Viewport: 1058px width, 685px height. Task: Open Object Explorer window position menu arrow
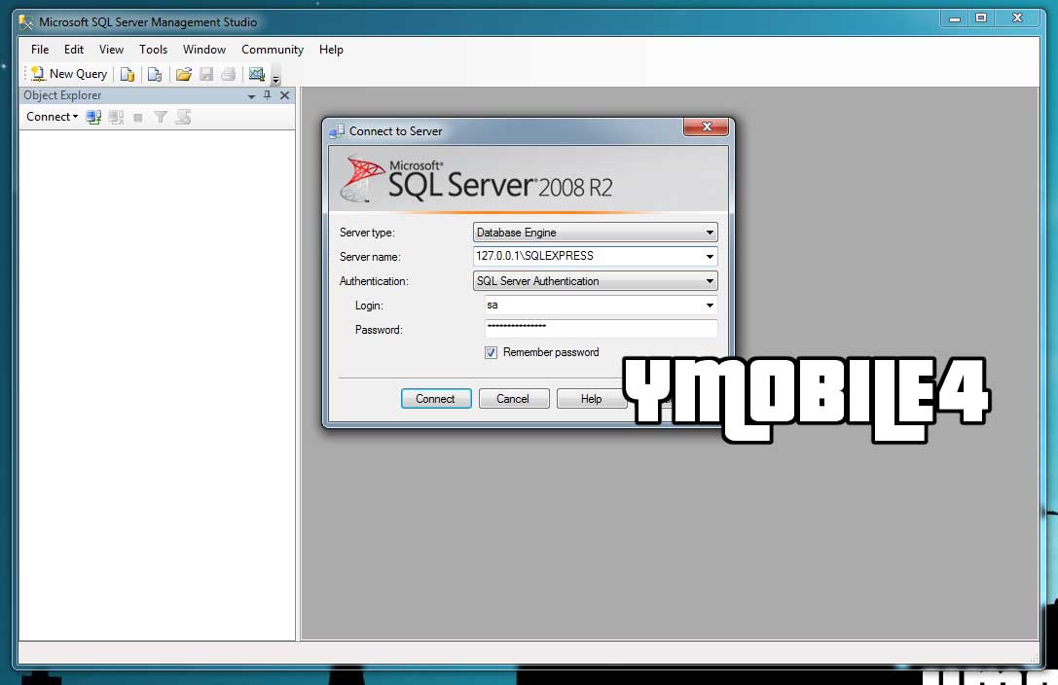pos(251,96)
